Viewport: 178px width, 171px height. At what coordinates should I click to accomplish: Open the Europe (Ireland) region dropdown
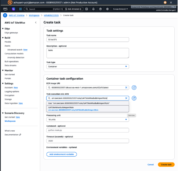pyautogui.click(x=120, y=9)
